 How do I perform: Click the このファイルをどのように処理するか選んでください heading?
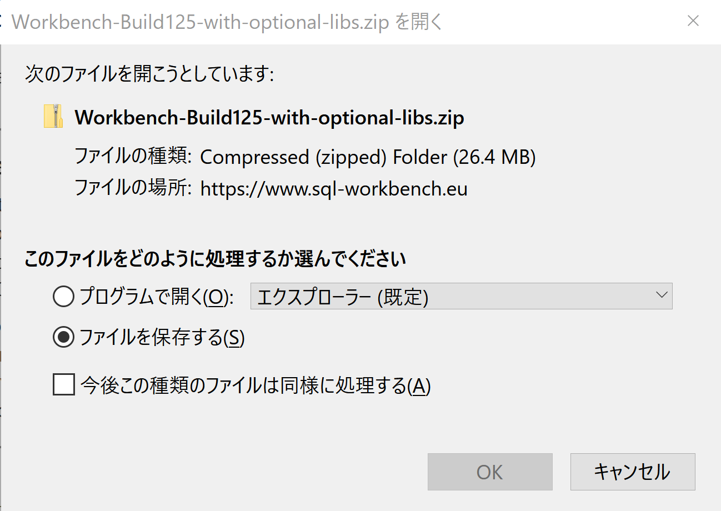click(x=216, y=259)
